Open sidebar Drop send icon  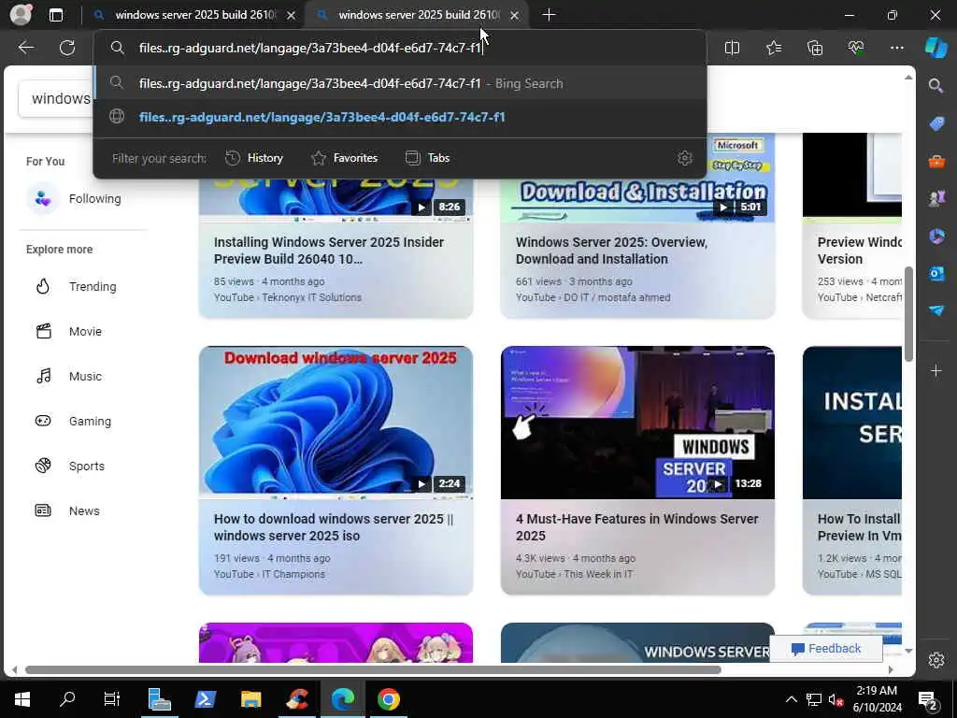[x=936, y=310]
